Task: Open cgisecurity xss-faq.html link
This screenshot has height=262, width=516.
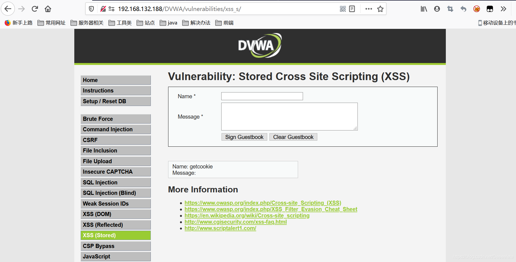Action: pyautogui.click(x=236, y=222)
